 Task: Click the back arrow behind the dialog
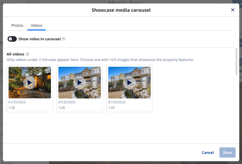[x=2, y=4]
